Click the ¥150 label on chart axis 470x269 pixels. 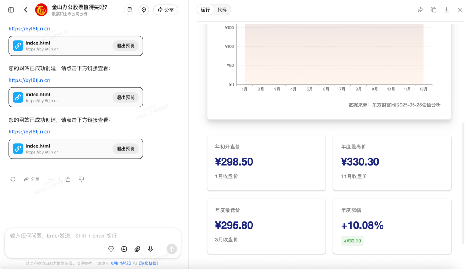pos(230,27)
